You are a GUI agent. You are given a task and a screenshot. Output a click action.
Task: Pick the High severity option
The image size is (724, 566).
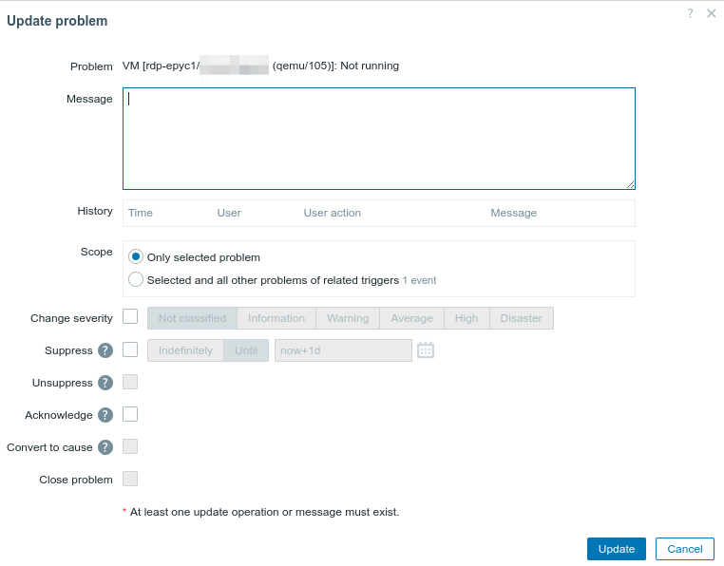(467, 318)
